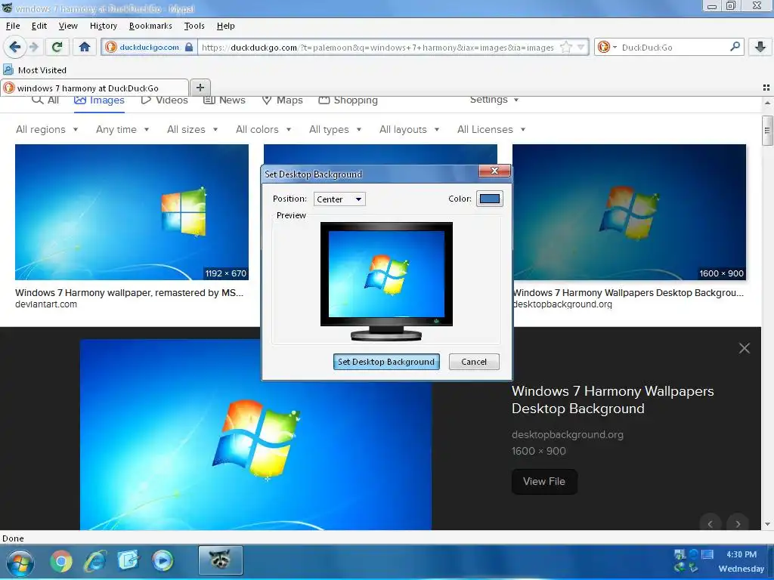Expand the All regions filter
Viewport: 774px width, 580px height.
pyautogui.click(x=47, y=129)
